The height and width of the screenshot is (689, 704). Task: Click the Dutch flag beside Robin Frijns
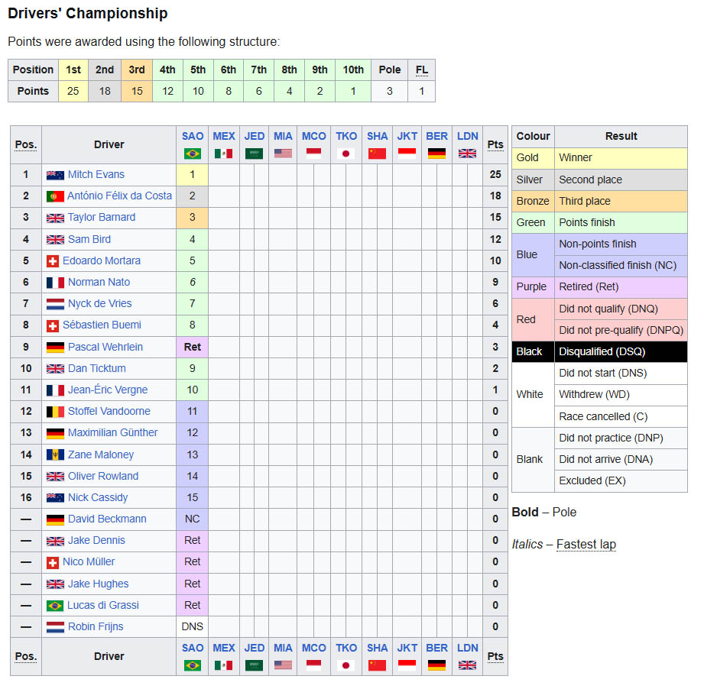coord(55,627)
